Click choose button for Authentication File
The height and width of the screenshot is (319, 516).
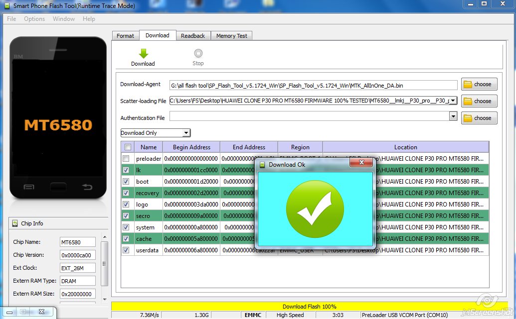point(479,118)
